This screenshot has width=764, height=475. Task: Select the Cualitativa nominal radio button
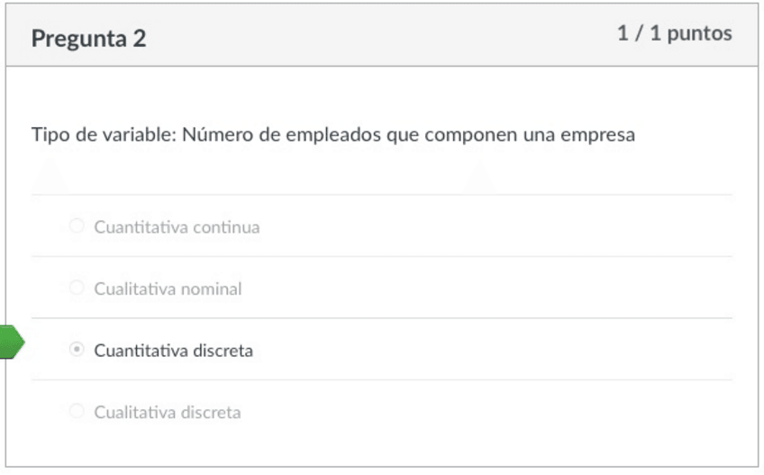(x=77, y=288)
